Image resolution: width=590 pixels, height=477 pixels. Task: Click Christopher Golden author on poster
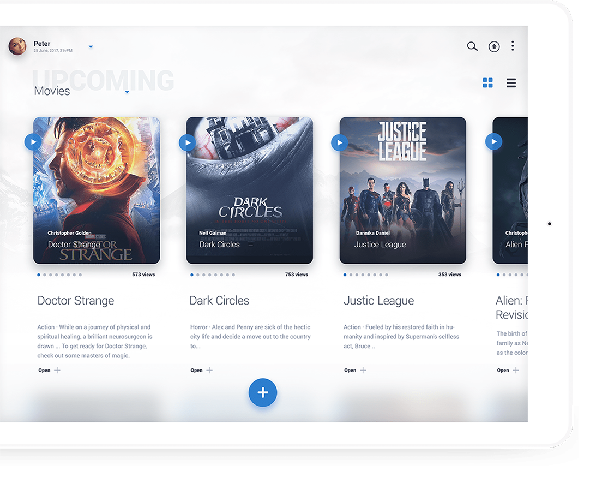click(x=69, y=233)
